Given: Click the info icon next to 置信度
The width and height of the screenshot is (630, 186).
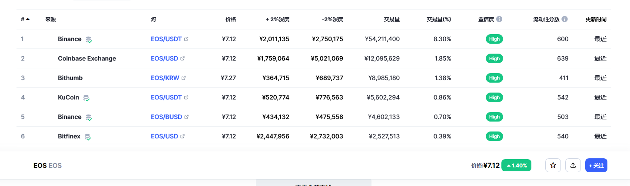Looking at the screenshot, I should pos(499,19).
